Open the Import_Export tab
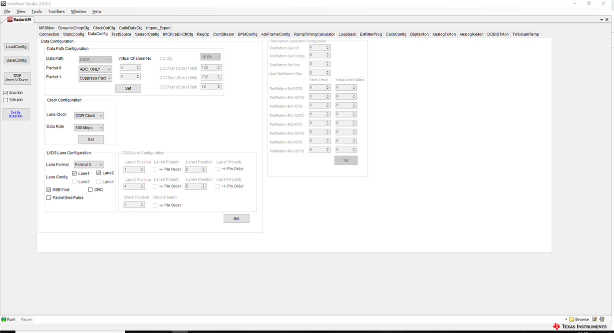 tap(158, 28)
